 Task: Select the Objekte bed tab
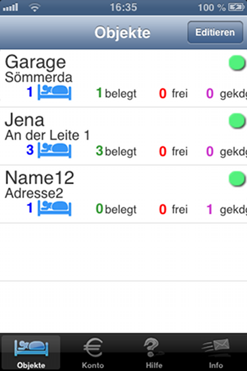coord(31,352)
